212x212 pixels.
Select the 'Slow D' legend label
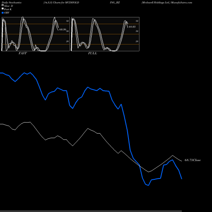[8, 6]
